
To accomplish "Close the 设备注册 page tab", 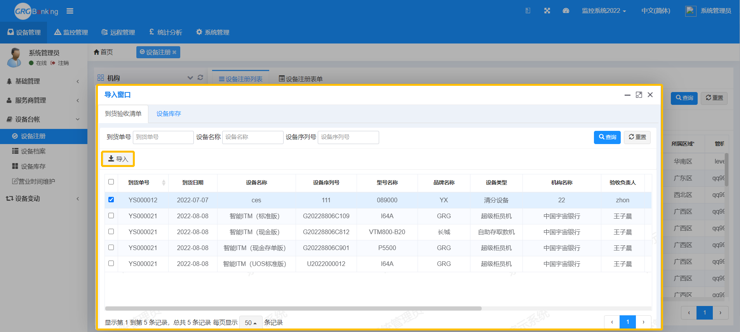I will click(174, 52).
